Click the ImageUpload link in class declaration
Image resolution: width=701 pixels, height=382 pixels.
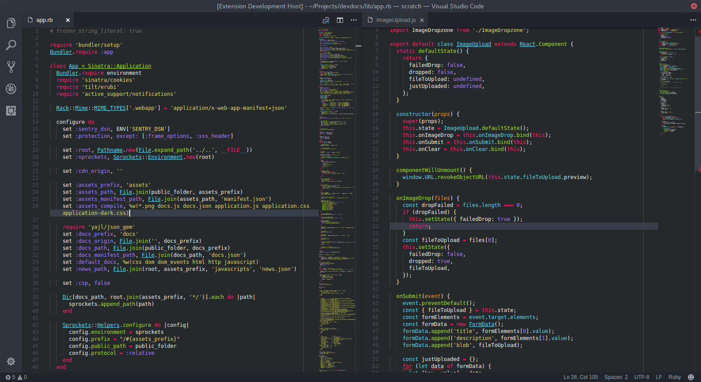474,44
